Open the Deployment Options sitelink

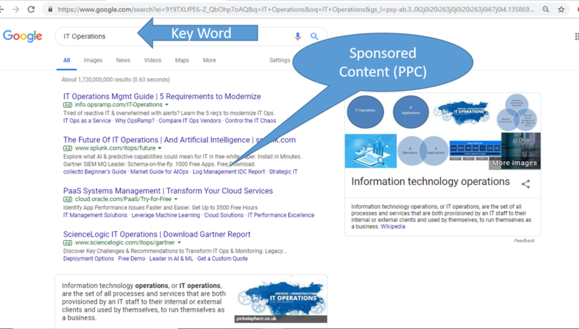(x=88, y=259)
